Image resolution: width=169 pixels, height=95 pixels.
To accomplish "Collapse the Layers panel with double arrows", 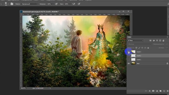I will (167, 37).
